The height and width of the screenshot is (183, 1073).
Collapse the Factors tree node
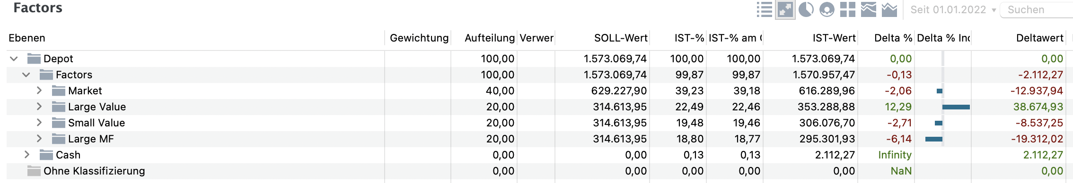point(26,75)
